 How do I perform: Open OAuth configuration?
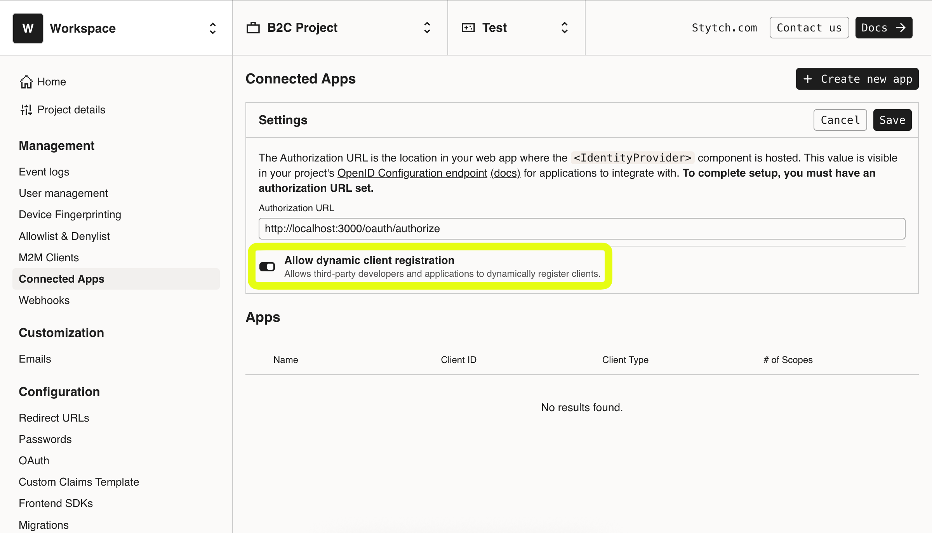[34, 460]
